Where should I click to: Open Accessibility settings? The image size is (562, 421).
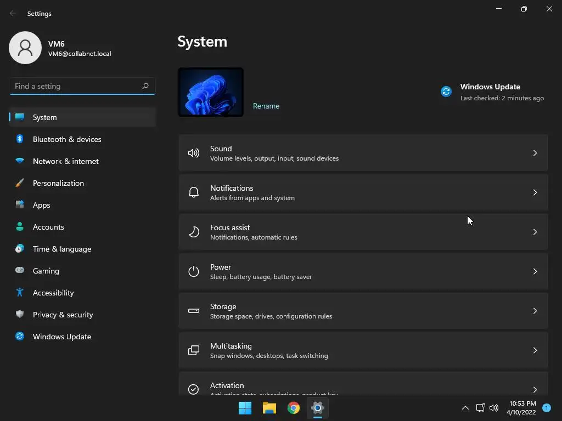pyautogui.click(x=82, y=293)
